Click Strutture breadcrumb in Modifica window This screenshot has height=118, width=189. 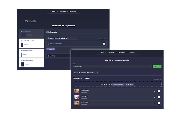(111, 53)
